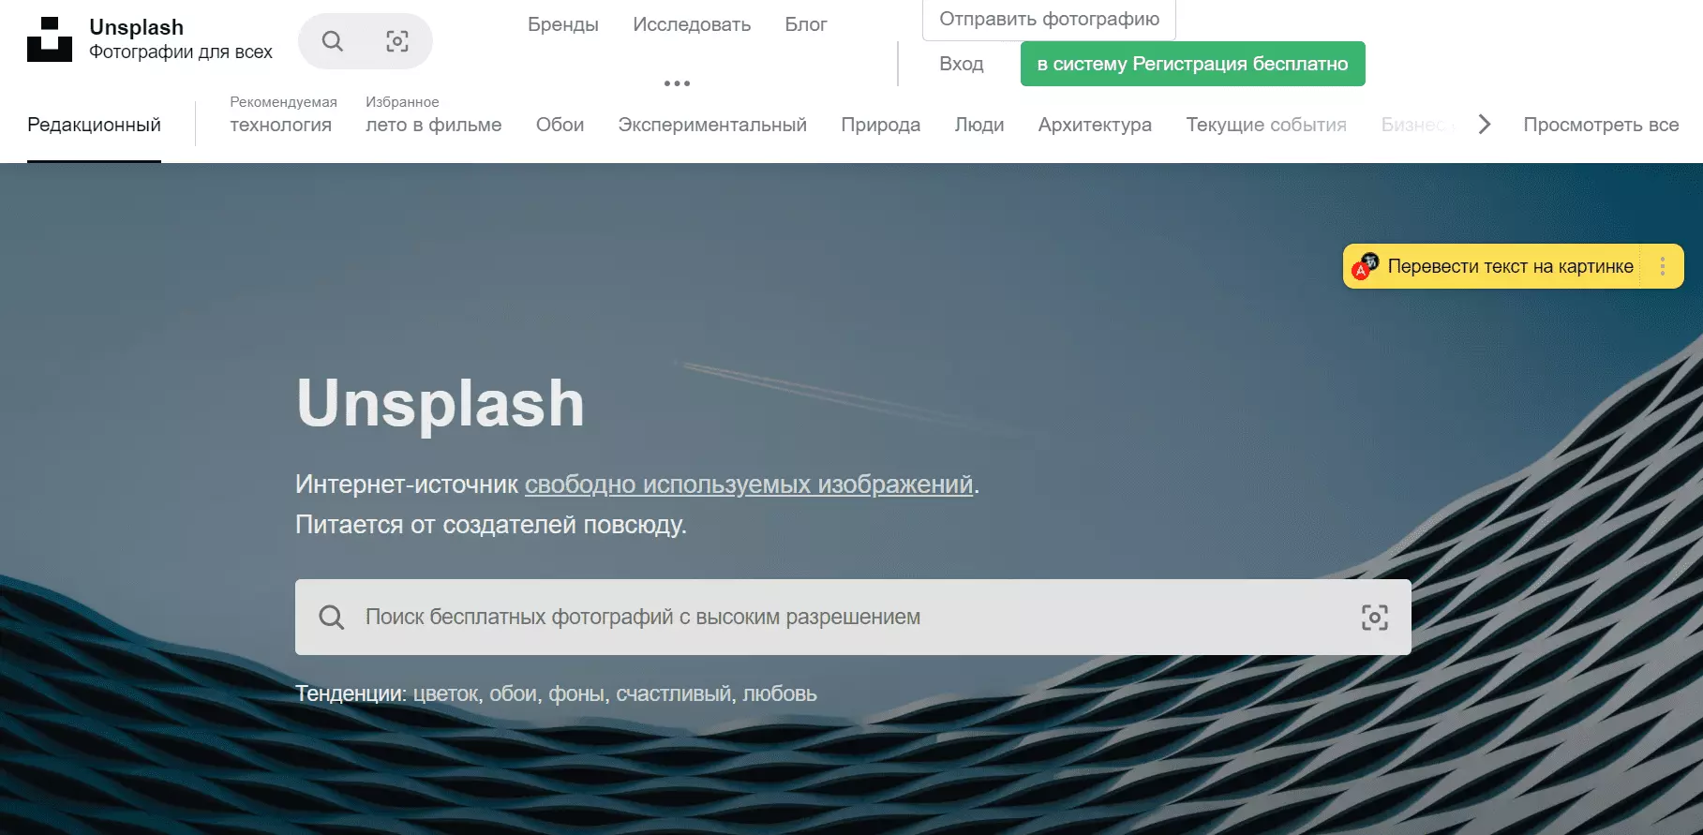
Task: Focus the hero photo search input field
Action: pyautogui.click(x=844, y=618)
